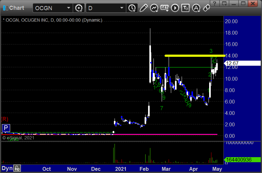Maximize the Chart window
The height and width of the screenshot is (173, 262).
243,3
